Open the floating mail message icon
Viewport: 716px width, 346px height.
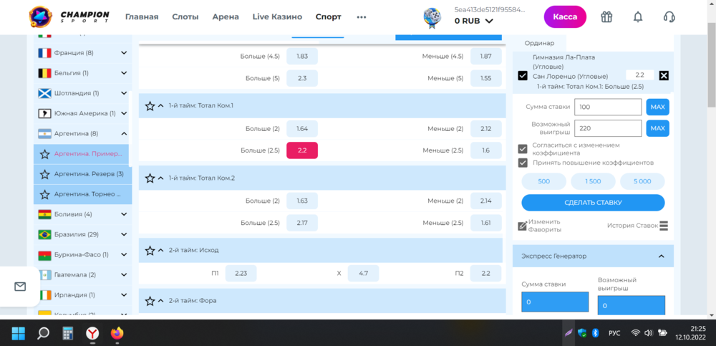point(20,287)
